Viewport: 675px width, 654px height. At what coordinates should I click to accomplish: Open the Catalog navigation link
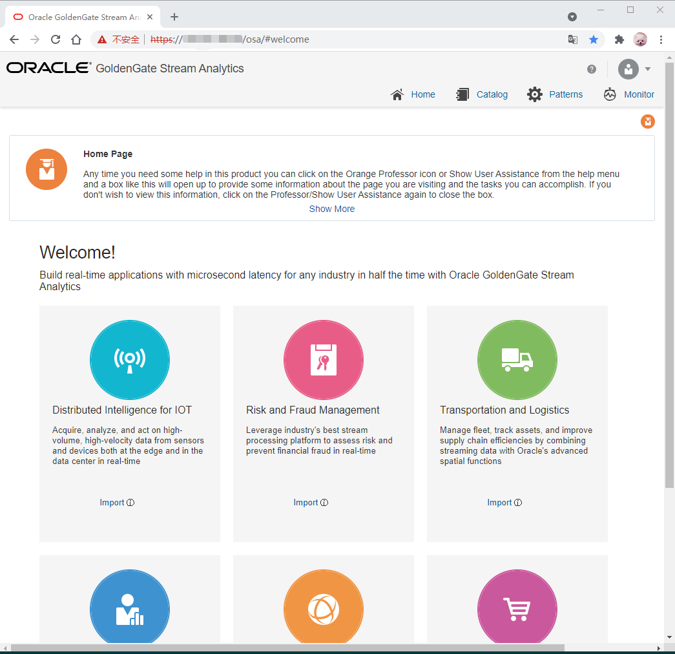[492, 94]
